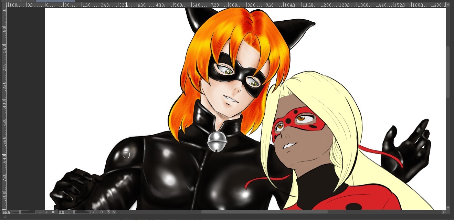Rotate the canvas left
454x220 pixels.
point(95,212)
